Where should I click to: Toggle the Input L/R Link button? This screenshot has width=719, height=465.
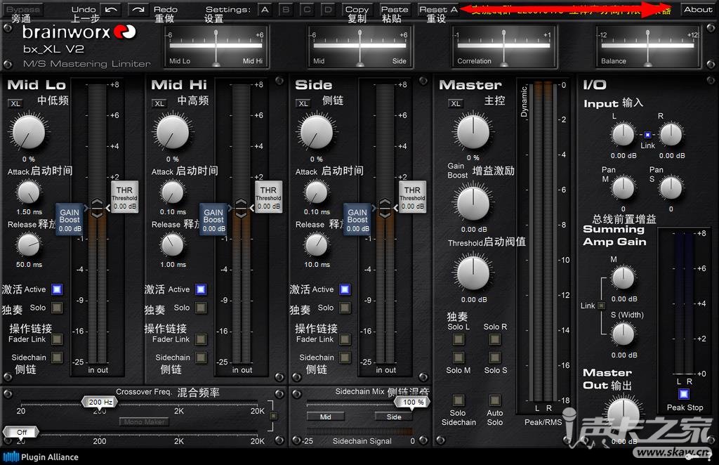[647, 135]
